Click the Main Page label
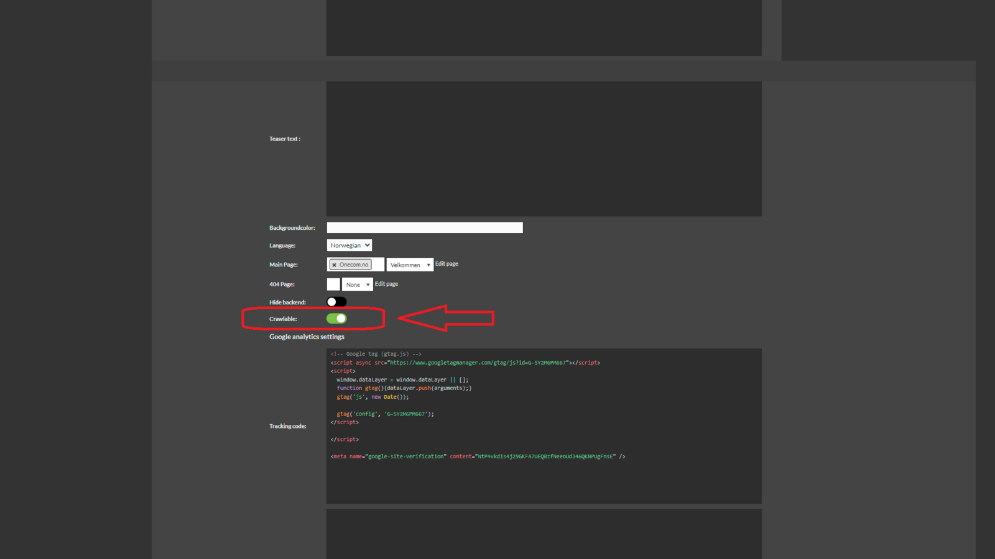Viewport: 995px width, 559px height. pyautogui.click(x=284, y=265)
